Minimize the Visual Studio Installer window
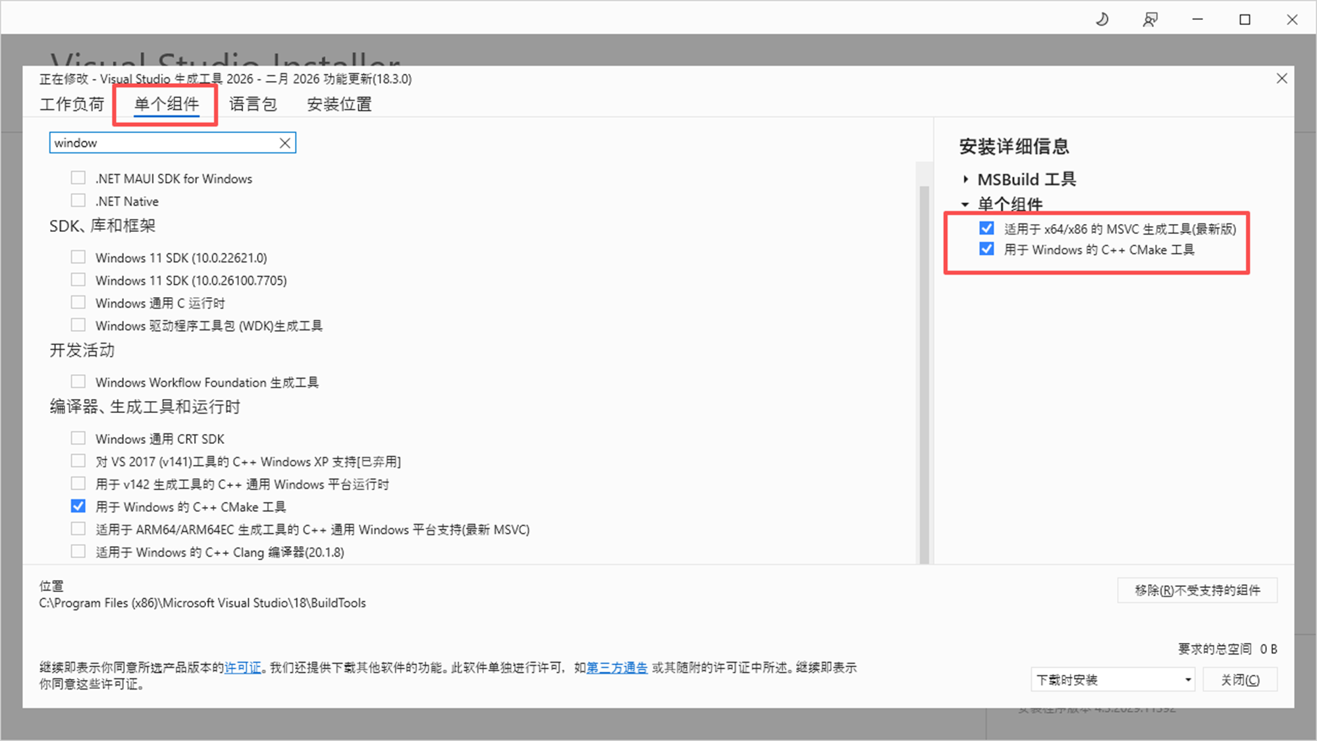The image size is (1317, 741). point(1198,20)
